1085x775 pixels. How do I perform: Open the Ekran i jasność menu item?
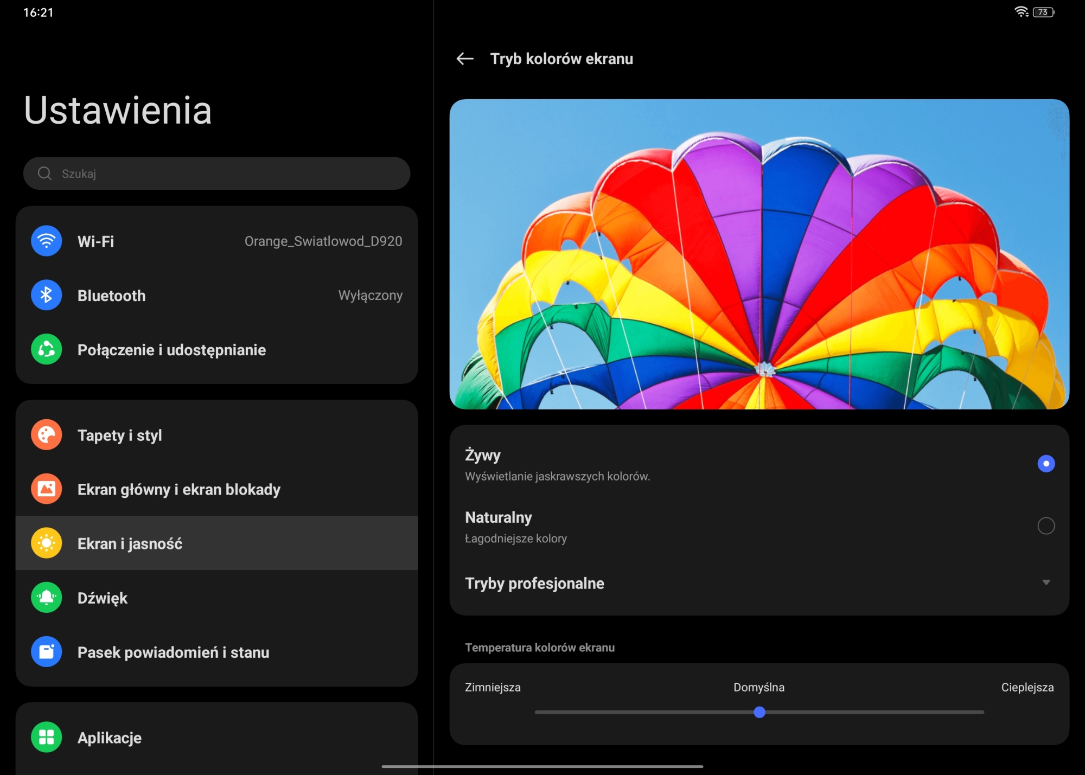[x=130, y=543]
